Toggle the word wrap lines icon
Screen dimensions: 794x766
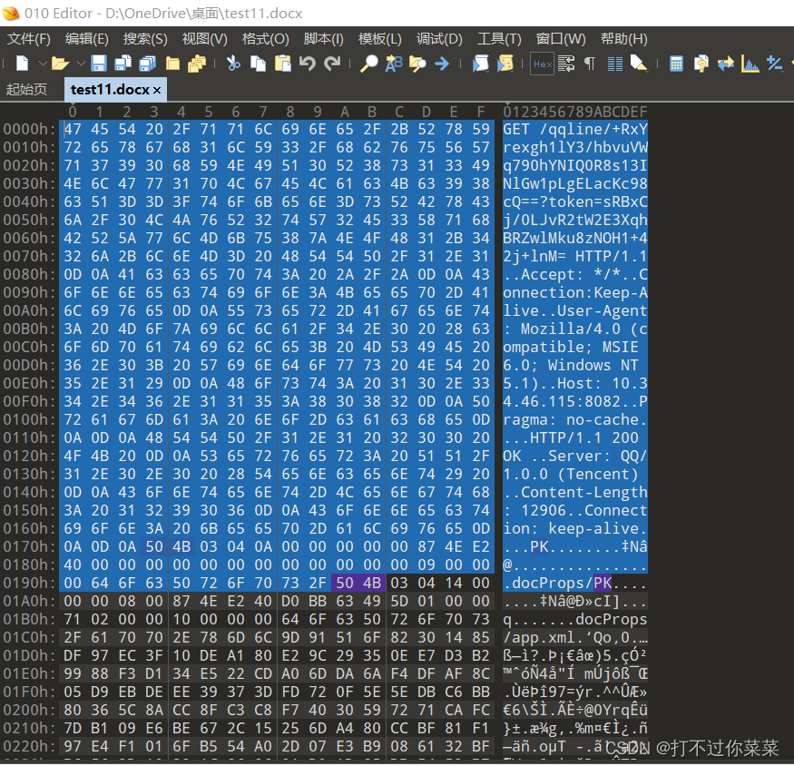[566, 64]
